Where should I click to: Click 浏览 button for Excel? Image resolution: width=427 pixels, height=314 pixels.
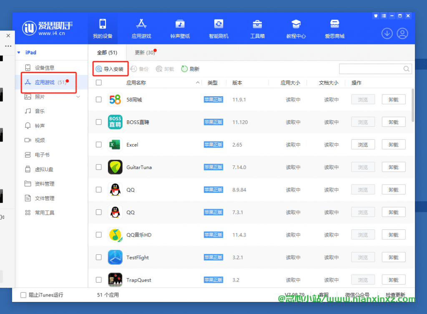363,145
